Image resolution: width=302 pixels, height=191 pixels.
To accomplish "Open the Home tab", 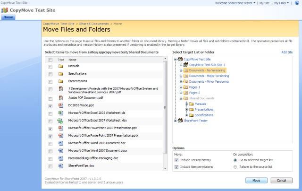I will [x=9, y=17].
